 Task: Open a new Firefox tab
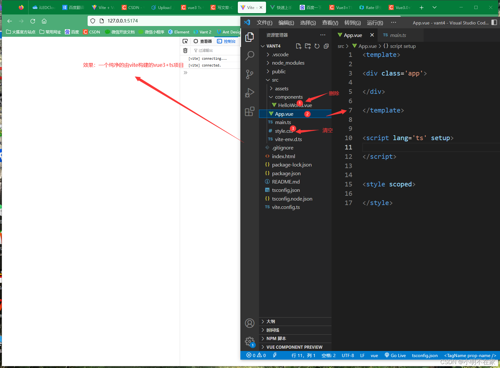tap(422, 7)
